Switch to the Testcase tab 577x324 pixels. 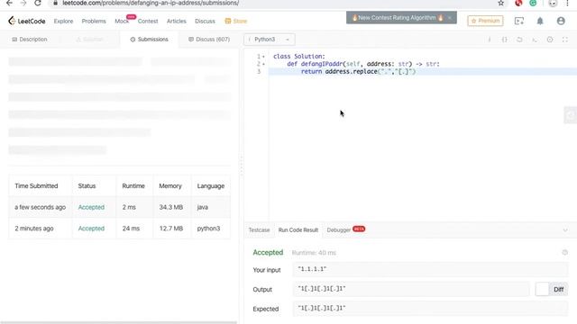259,230
